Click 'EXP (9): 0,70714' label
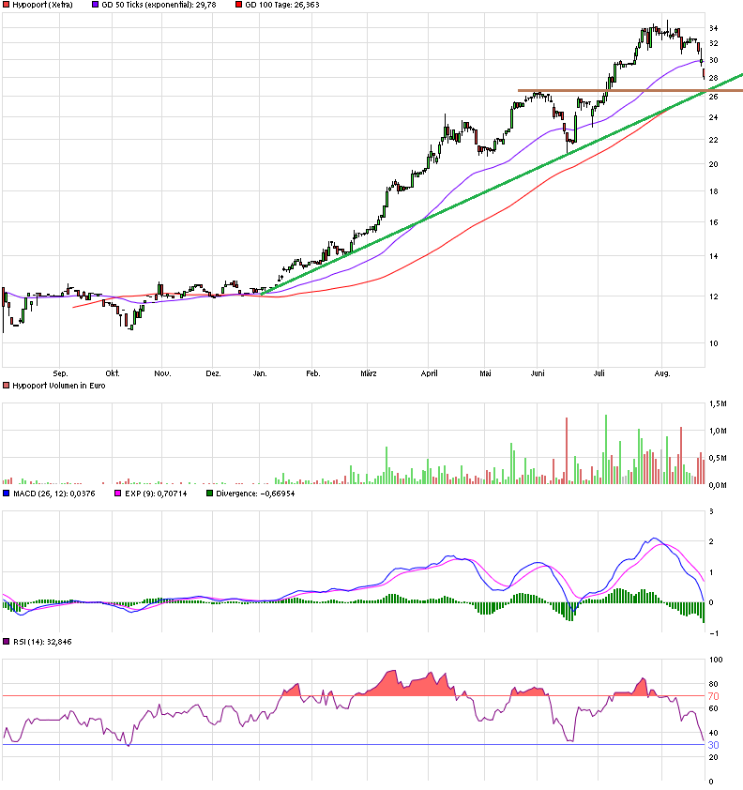The height and width of the screenshot is (790, 743). (x=156, y=494)
